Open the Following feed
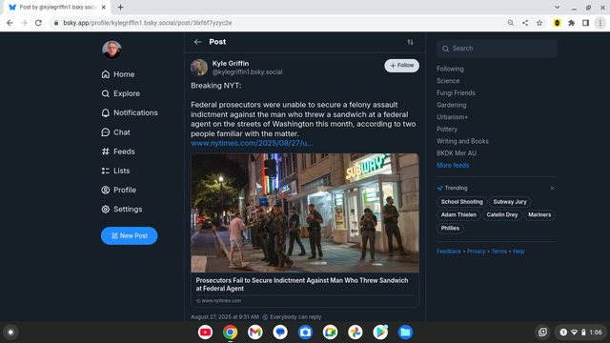This screenshot has height=343, width=610. coord(450,69)
